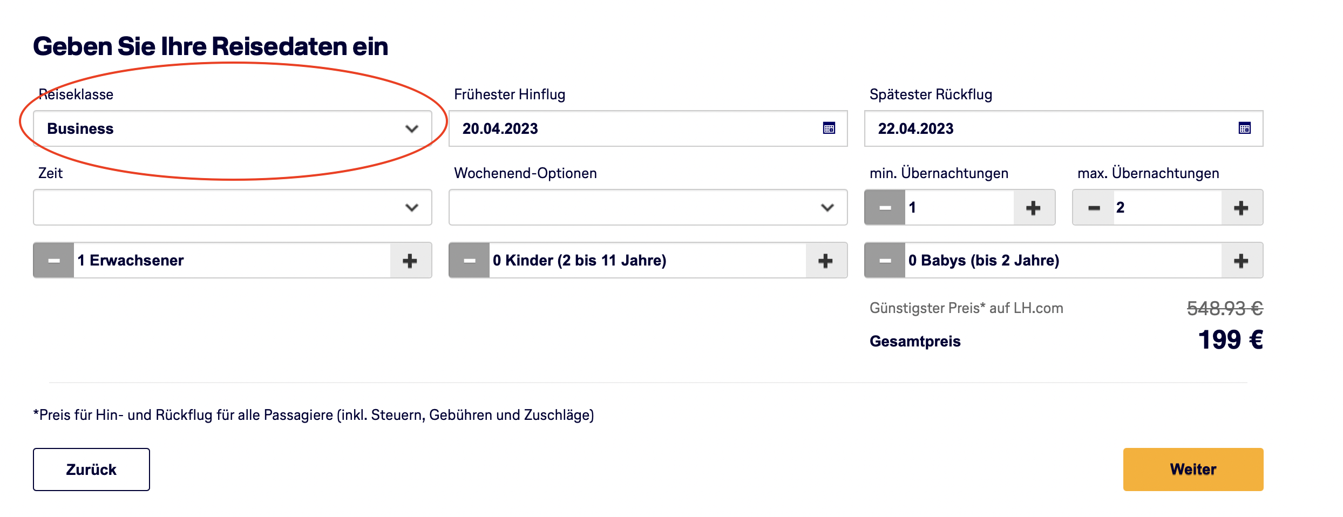The width and height of the screenshot is (1343, 517).
Task: Reduce Kinder count with minus button
Action: [470, 261]
